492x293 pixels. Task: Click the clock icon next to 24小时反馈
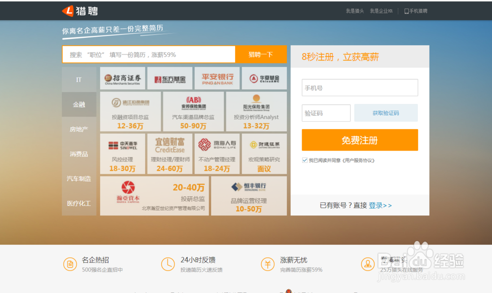168,264
